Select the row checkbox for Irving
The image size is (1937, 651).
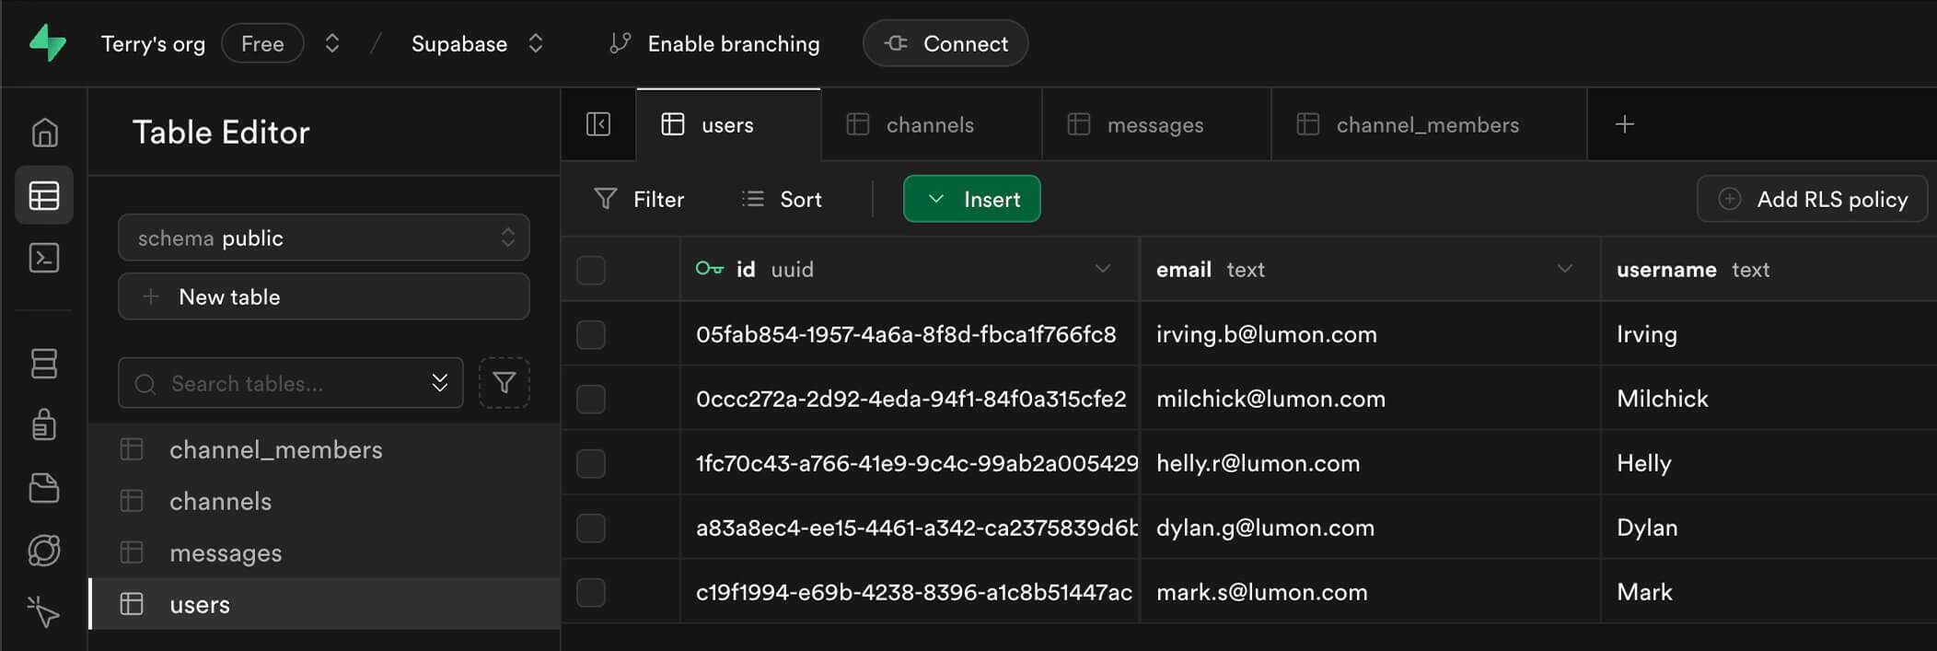(591, 334)
